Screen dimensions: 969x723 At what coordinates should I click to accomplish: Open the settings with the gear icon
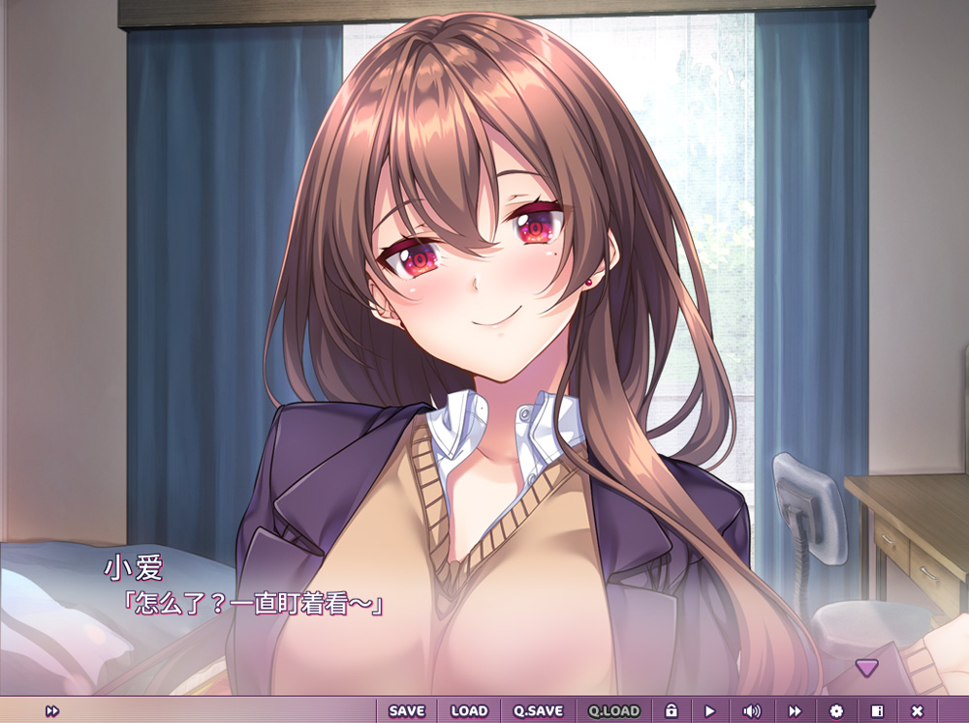[835, 709]
